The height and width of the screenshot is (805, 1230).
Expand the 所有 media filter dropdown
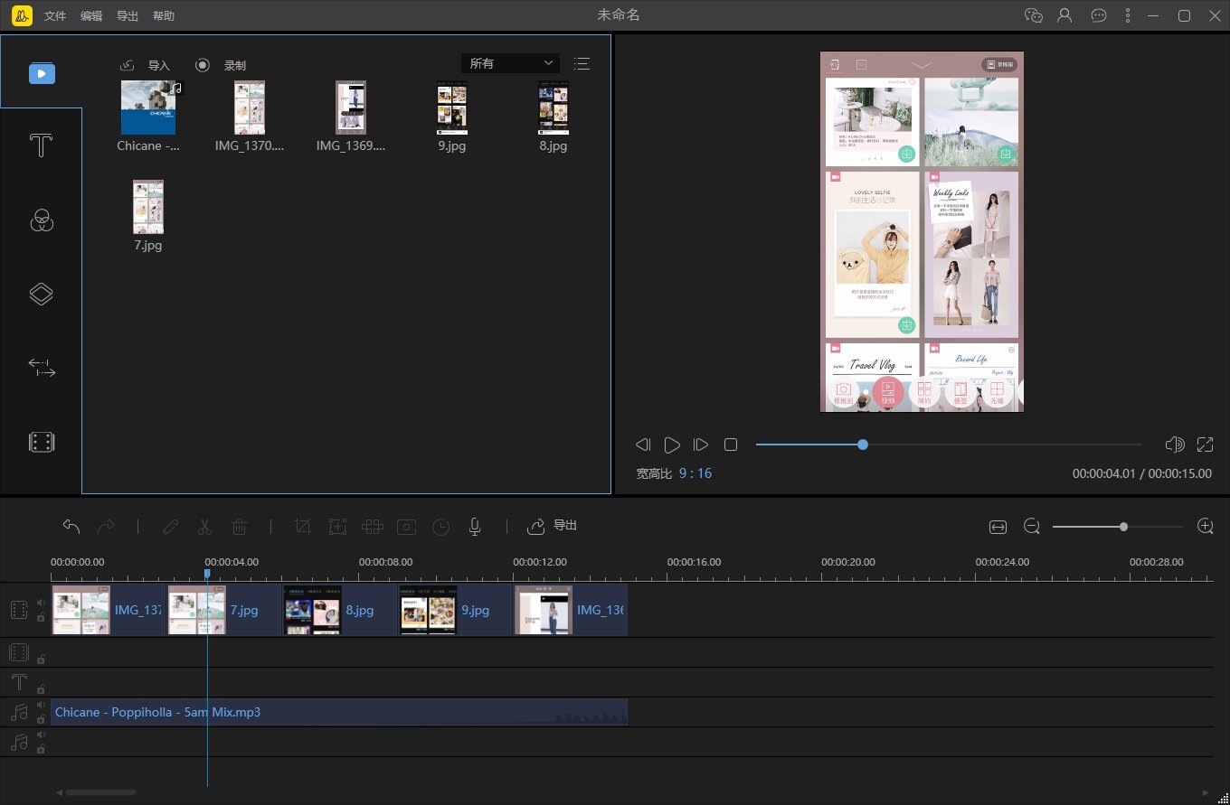pos(510,63)
